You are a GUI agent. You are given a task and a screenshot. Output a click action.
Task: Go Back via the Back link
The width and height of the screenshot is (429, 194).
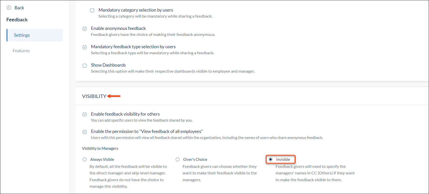[x=19, y=8]
